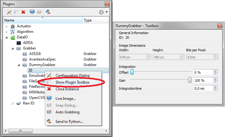
Task: Expand the Algorithm tree node
Action: coord(7,32)
